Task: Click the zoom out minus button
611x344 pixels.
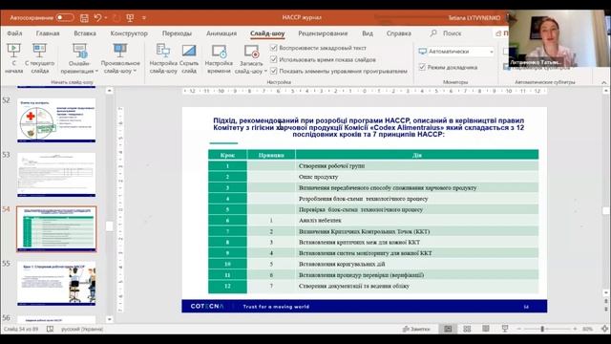Action: coord(518,329)
